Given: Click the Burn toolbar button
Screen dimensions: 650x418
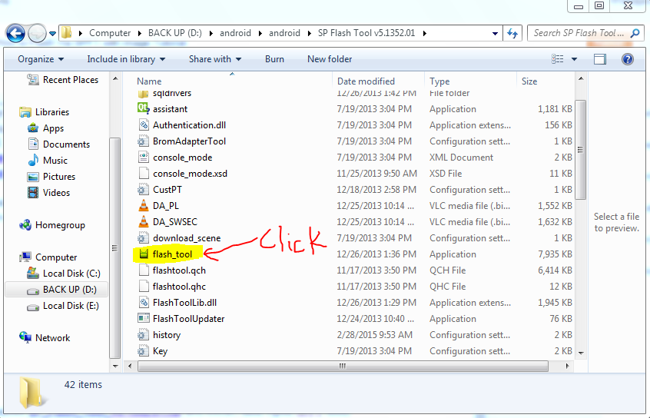Looking at the screenshot, I should 274,59.
